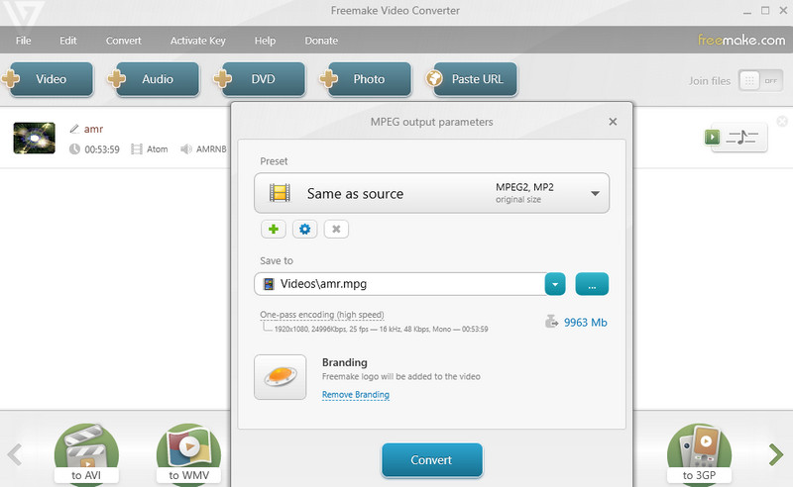Click the output size limit icon
Image resolution: width=793 pixels, height=487 pixels.
coord(552,322)
